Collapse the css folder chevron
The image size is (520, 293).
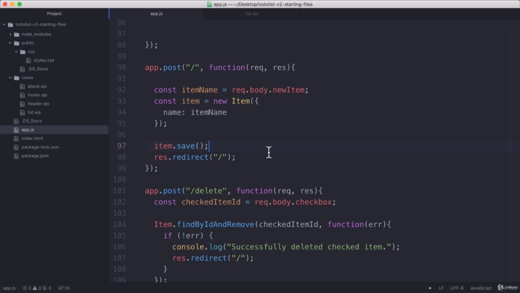[16, 52]
